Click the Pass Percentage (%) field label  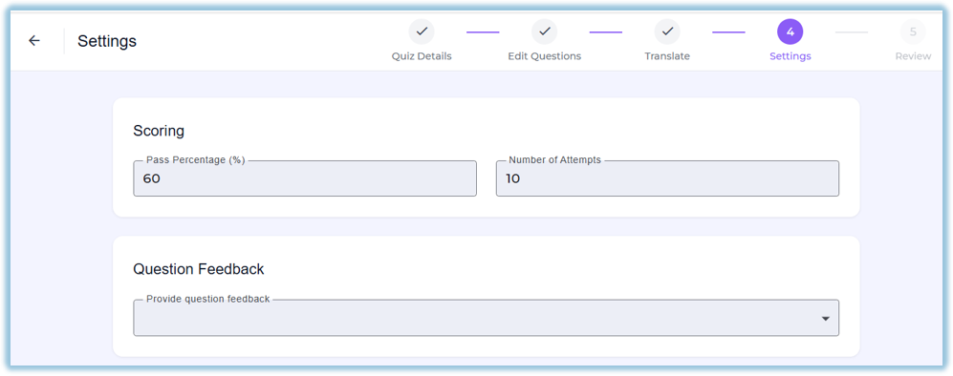pyautogui.click(x=196, y=160)
